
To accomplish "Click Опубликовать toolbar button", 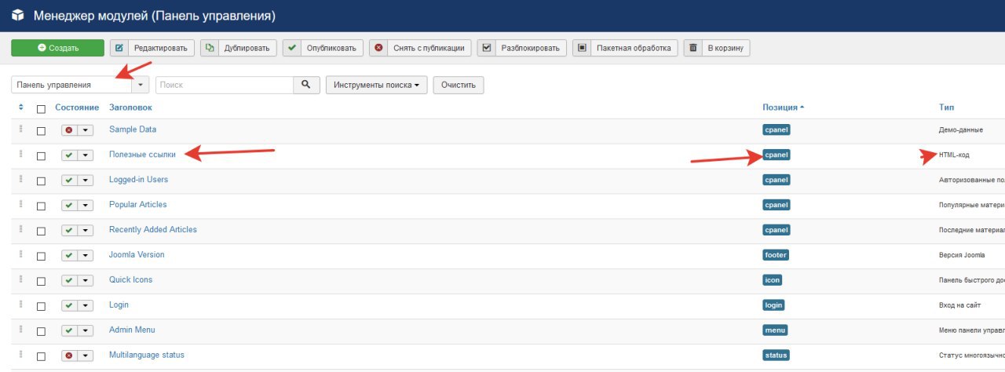I will pos(323,48).
